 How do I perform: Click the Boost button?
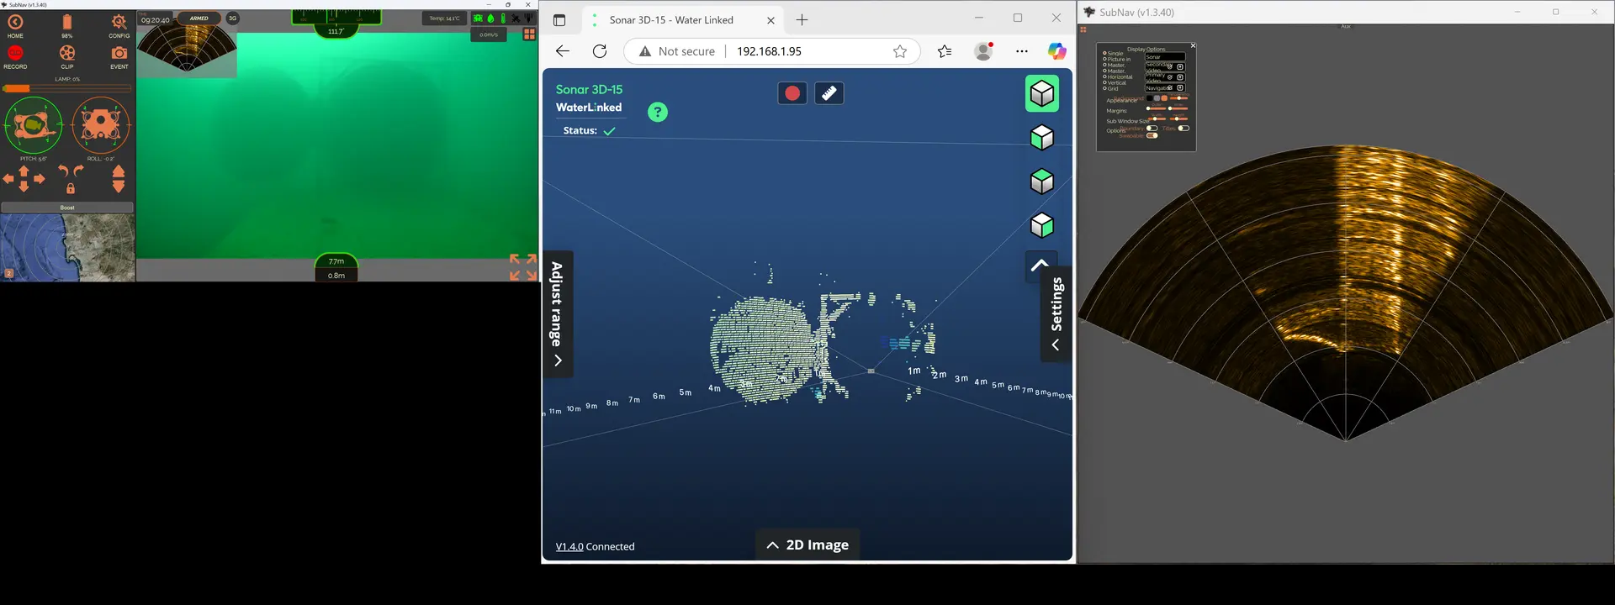[x=67, y=208]
